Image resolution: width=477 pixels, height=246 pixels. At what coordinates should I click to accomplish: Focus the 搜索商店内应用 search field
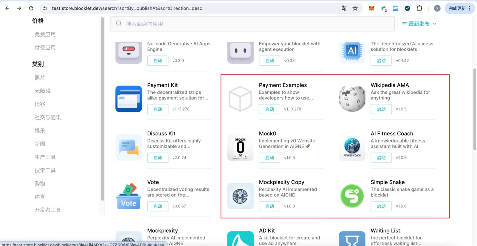252,24
